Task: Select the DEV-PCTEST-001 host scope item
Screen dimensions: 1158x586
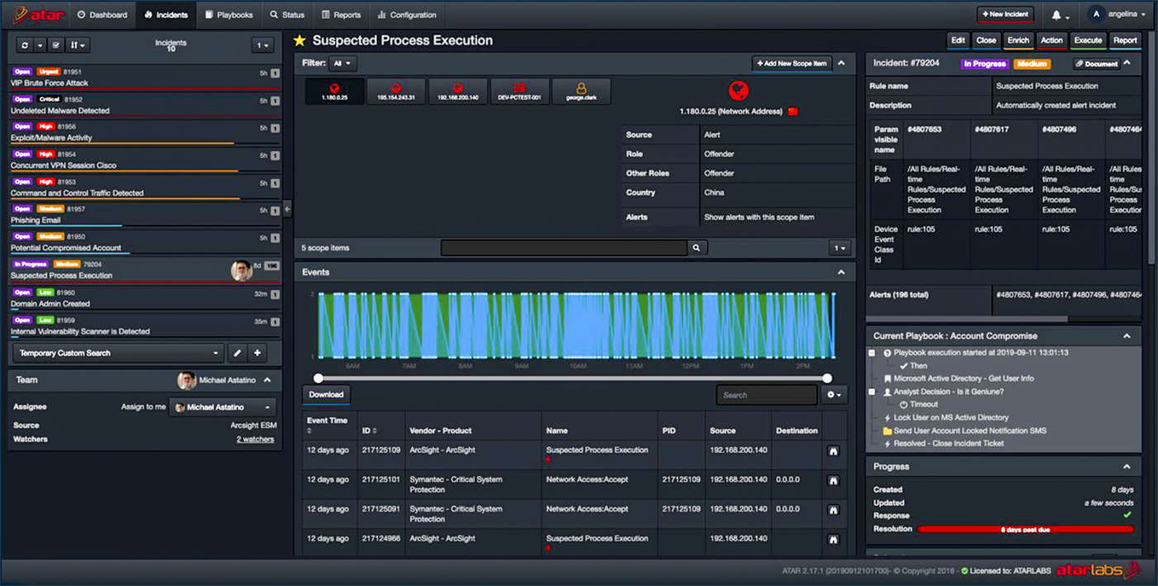Action: coord(519,91)
